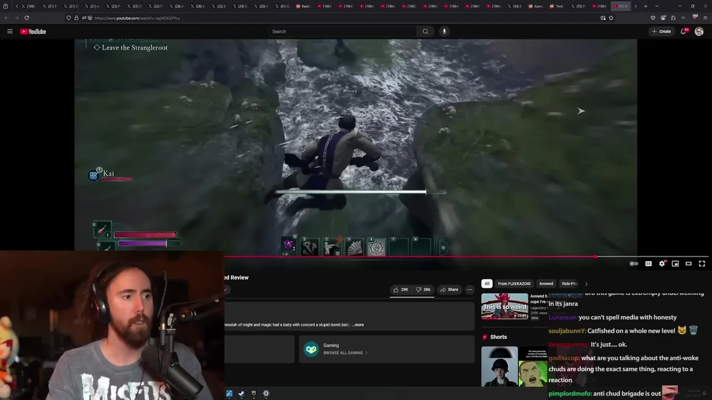Click the YouTube Search field
The width and height of the screenshot is (712, 400).
click(x=342, y=32)
